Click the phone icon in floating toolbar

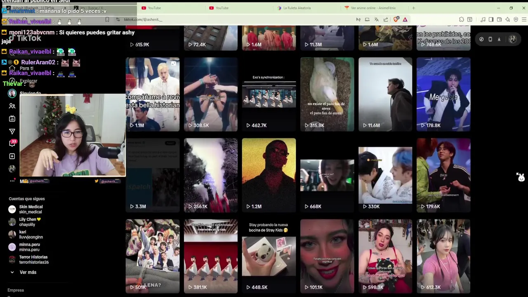[x=490, y=39]
